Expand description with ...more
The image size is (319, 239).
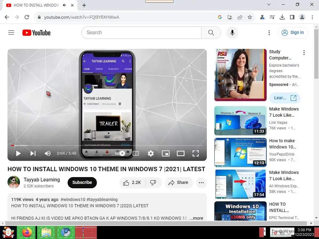click(x=196, y=218)
